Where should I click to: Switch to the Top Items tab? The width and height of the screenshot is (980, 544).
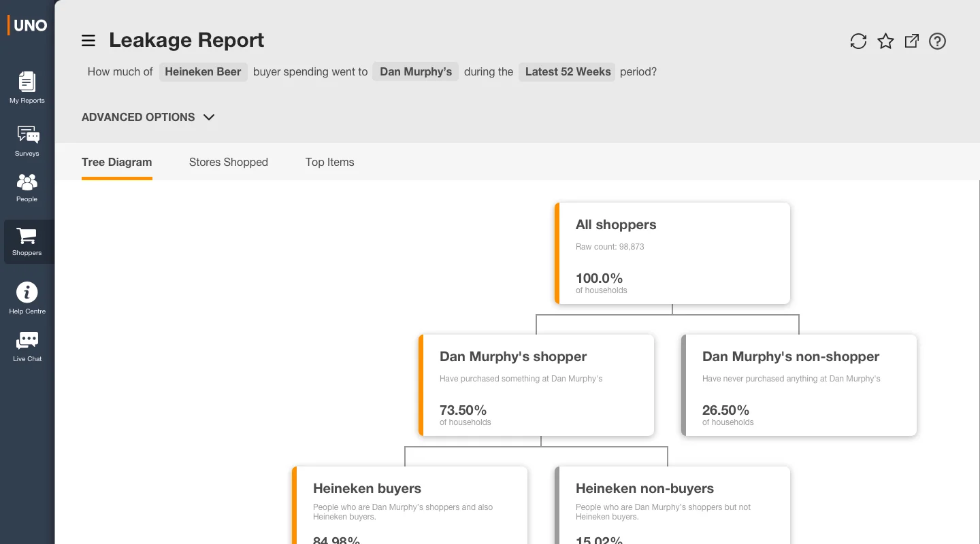coord(330,162)
